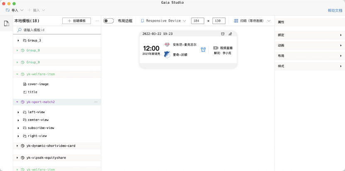Click the search magnifier icon in template search
The width and height of the screenshot is (345, 171).
pyautogui.click(x=20, y=30)
